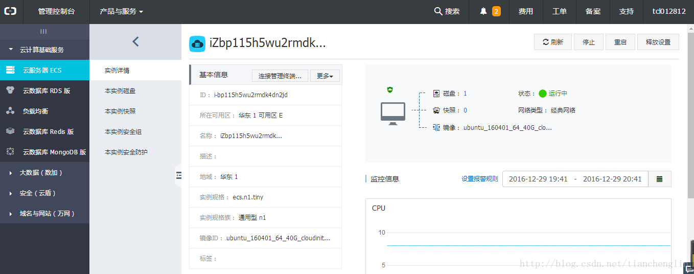Expand the 域名与网站（万网）section
This screenshot has height=274, width=694.
coord(44,214)
